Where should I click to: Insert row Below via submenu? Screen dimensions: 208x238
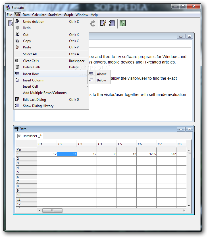coord(99,80)
